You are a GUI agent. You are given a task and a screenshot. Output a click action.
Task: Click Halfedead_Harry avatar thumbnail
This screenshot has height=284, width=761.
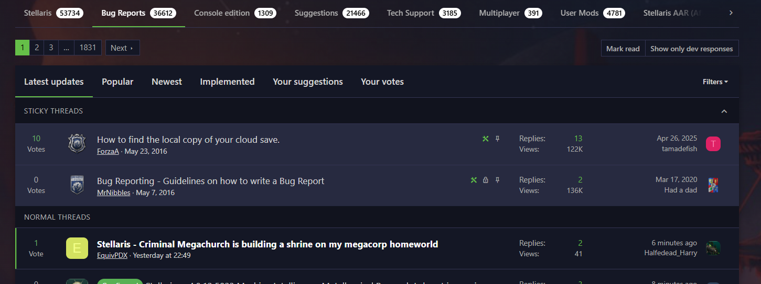coord(713,248)
